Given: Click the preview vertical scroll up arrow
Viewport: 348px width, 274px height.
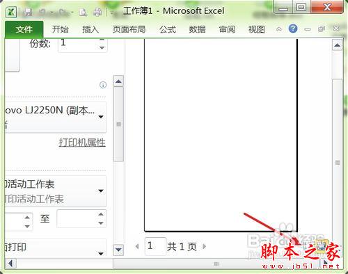Looking at the screenshot, I should (x=338, y=45).
